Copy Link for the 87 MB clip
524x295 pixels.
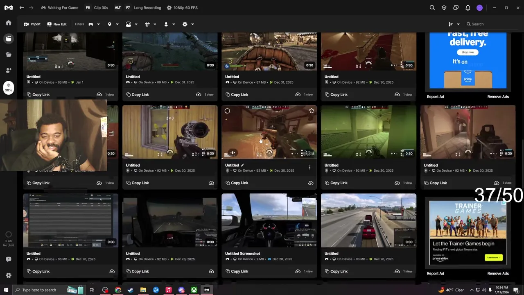237,95
